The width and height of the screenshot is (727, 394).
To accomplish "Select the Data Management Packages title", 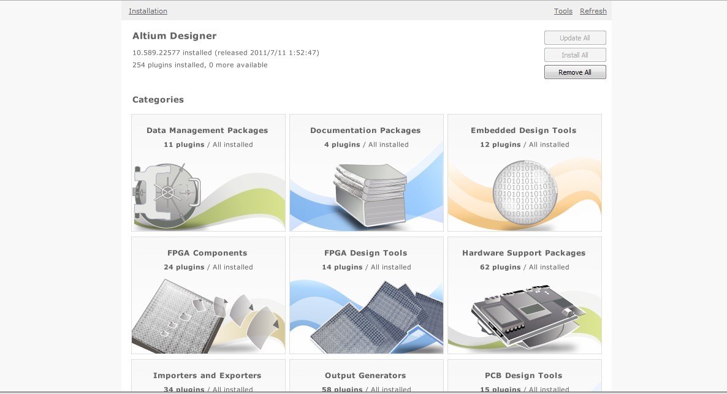I will (207, 131).
